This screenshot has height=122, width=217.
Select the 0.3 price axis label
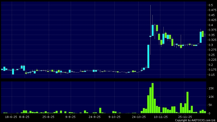click(211, 45)
